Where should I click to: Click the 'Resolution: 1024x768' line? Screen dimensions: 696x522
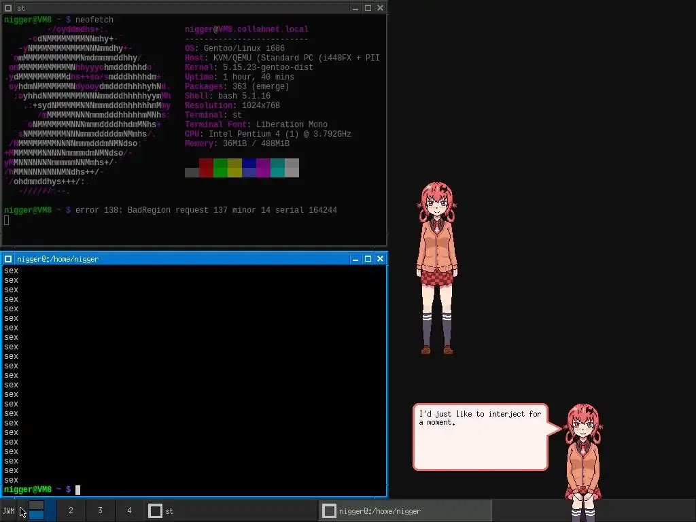click(x=232, y=105)
